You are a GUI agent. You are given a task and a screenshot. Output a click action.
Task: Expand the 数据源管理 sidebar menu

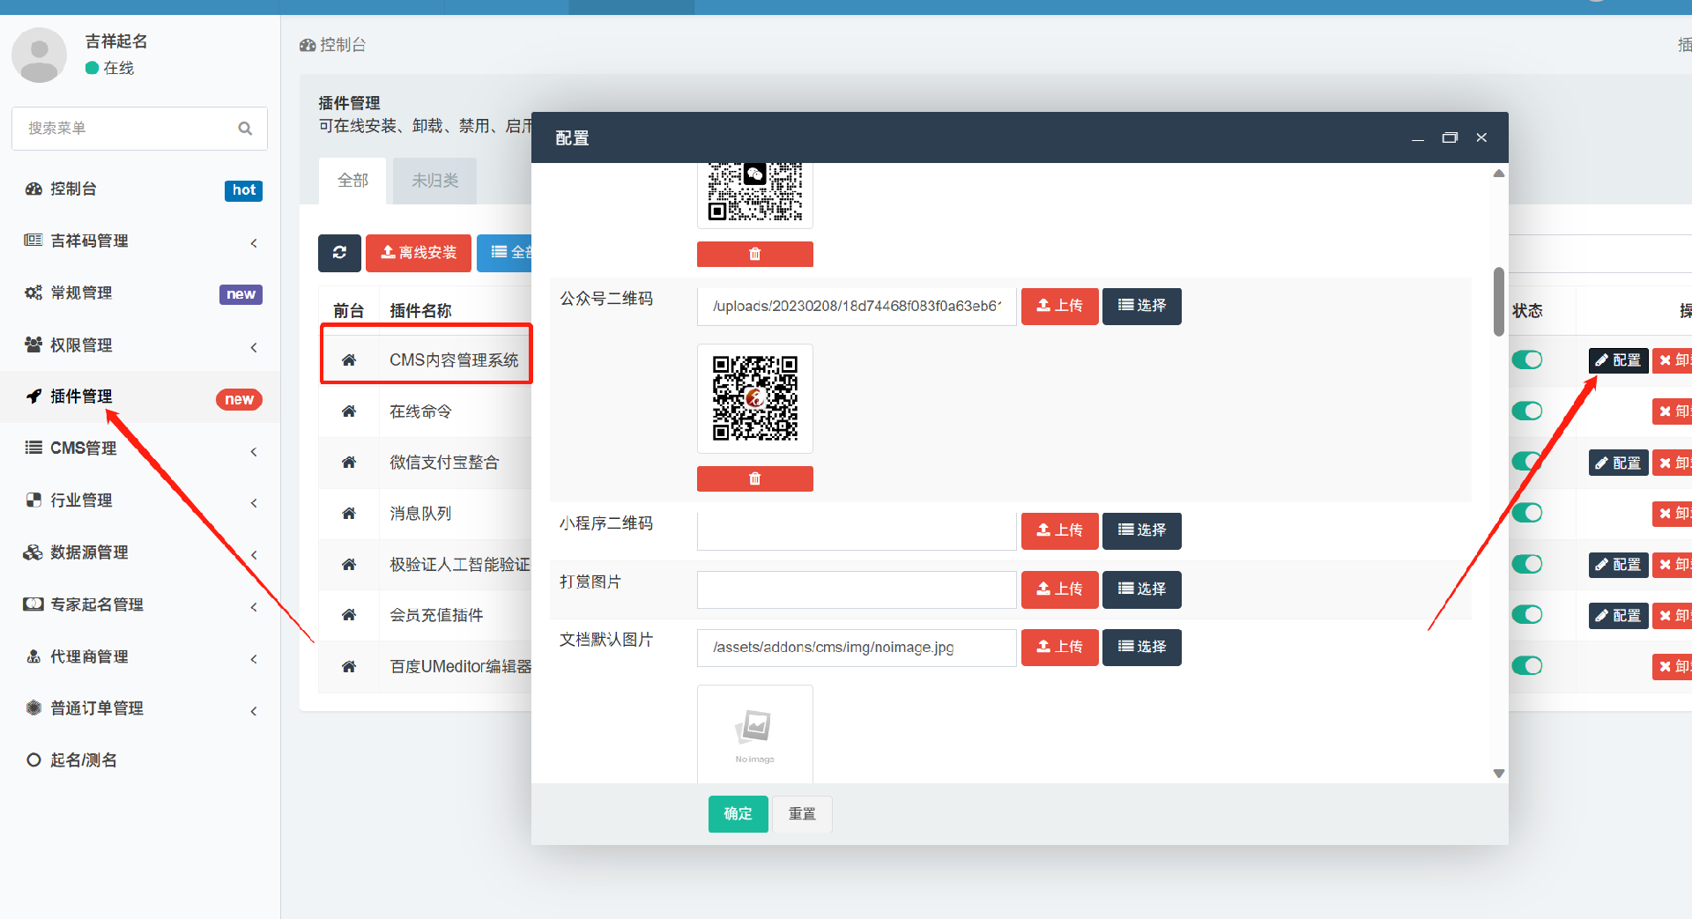[x=141, y=553]
